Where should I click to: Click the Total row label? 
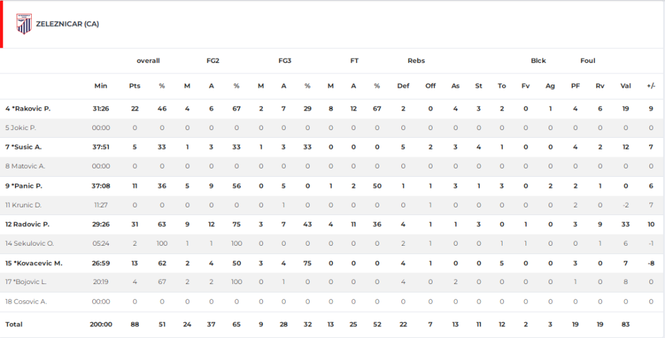[x=14, y=324]
